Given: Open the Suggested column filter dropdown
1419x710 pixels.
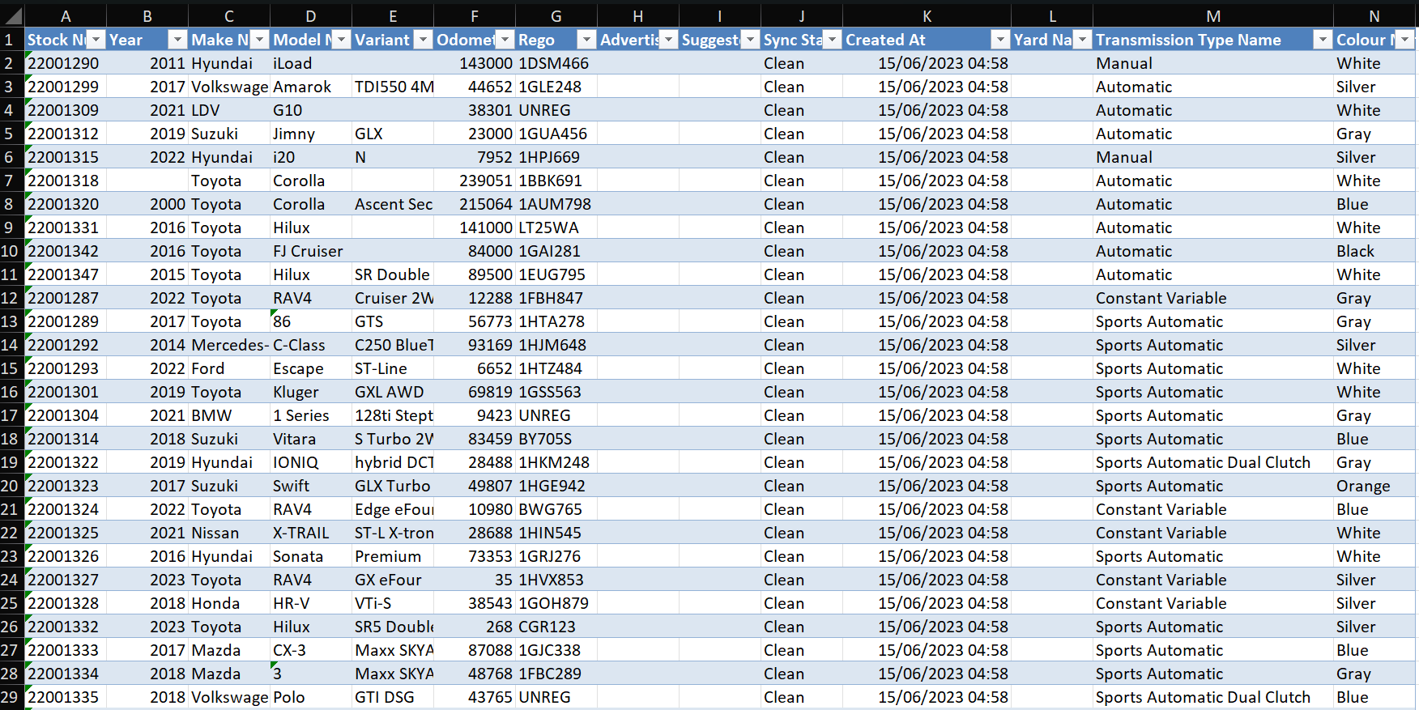Looking at the screenshot, I should click(x=751, y=40).
